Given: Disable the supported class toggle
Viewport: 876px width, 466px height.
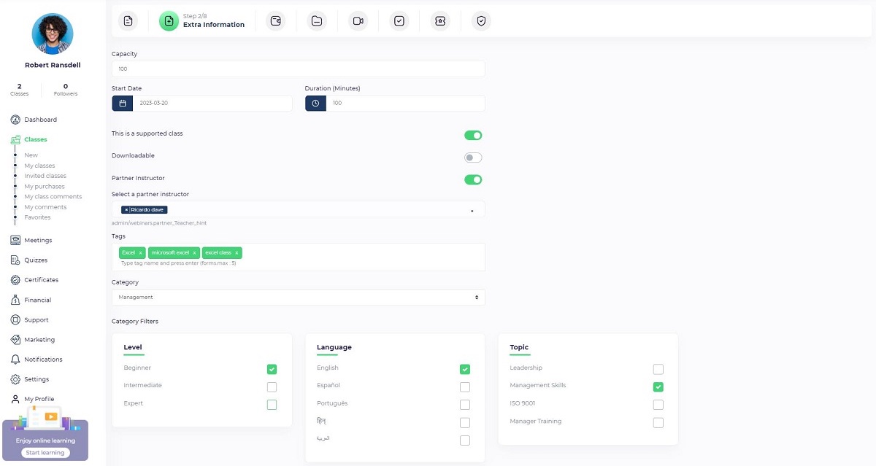Looking at the screenshot, I should tap(473, 135).
